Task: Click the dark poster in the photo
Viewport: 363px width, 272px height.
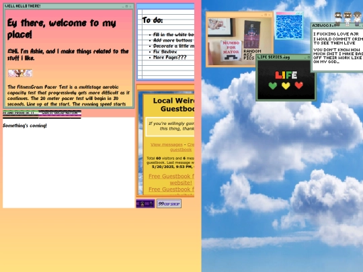Action: pos(252,34)
